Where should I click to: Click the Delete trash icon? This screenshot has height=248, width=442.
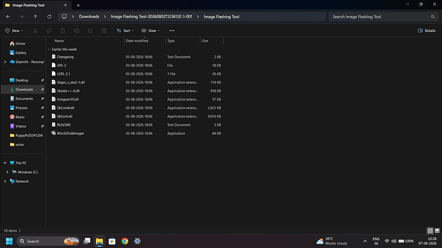[104, 31]
